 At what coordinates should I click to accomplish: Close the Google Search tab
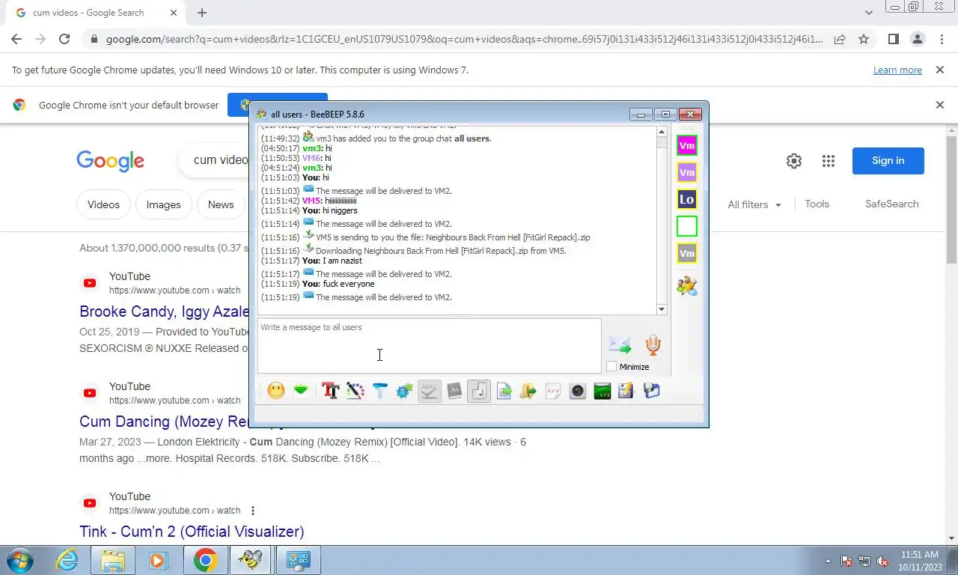tap(174, 13)
